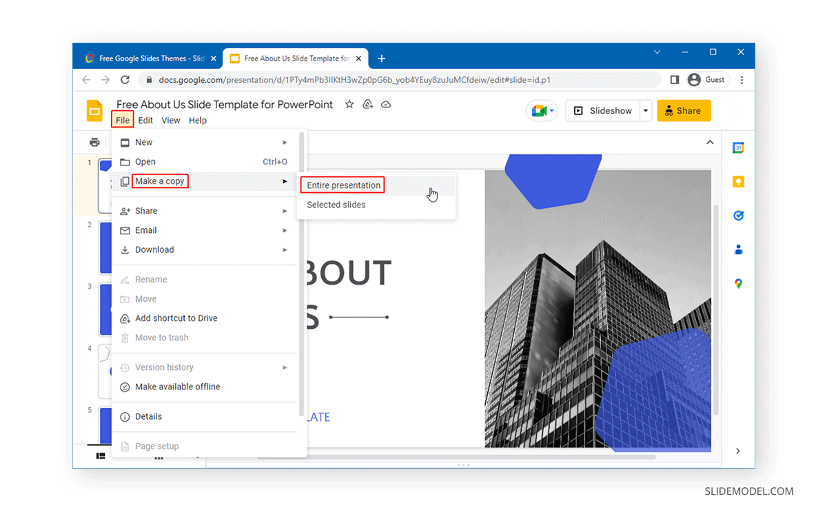Select Entire presentation from the submenu

pyautogui.click(x=342, y=185)
